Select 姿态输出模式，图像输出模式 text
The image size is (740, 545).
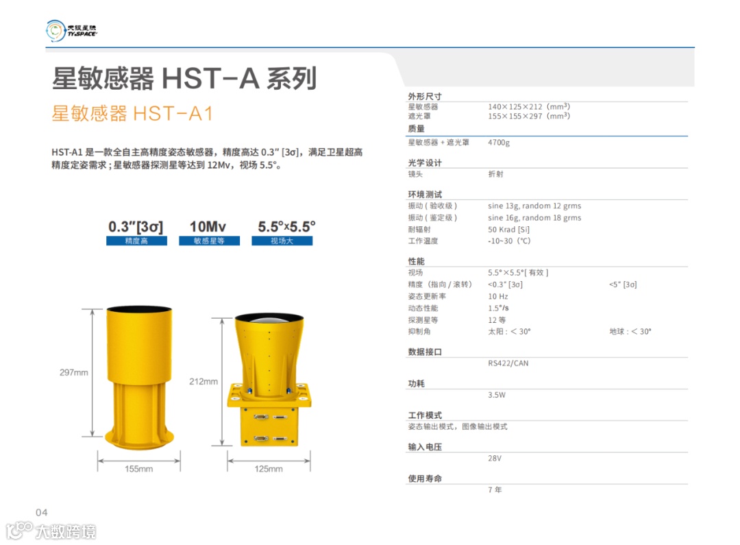click(x=458, y=426)
